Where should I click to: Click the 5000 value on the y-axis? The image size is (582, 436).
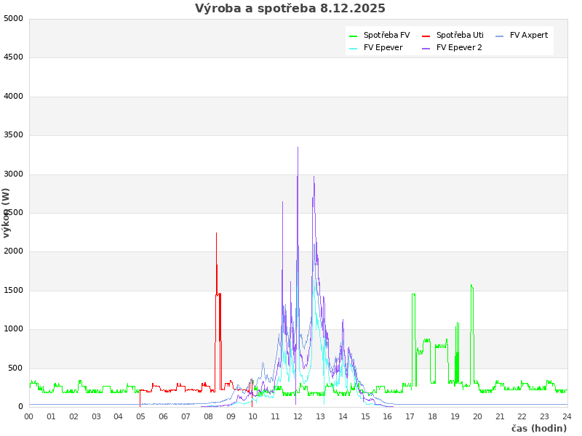click(13, 18)
